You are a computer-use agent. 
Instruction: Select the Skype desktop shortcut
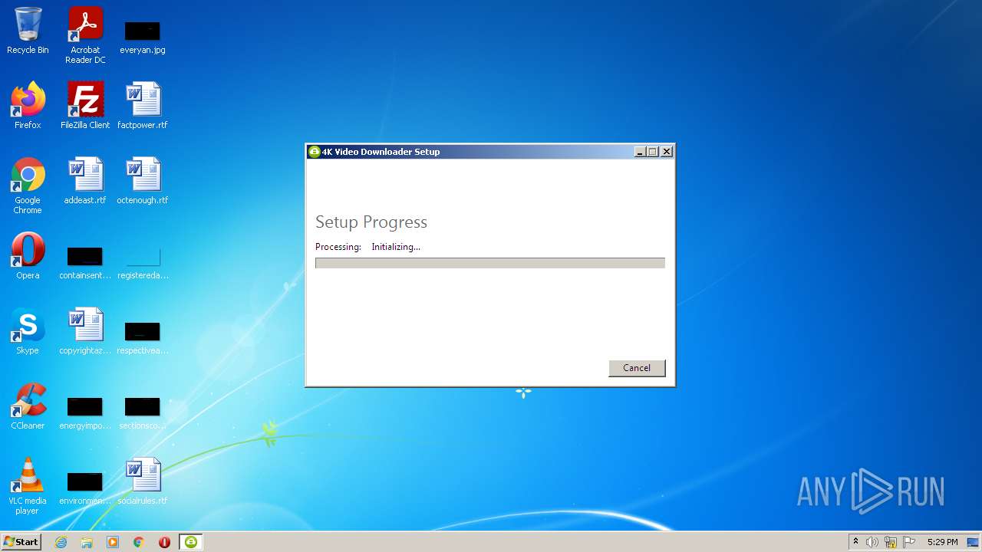[x=28, y=331]
